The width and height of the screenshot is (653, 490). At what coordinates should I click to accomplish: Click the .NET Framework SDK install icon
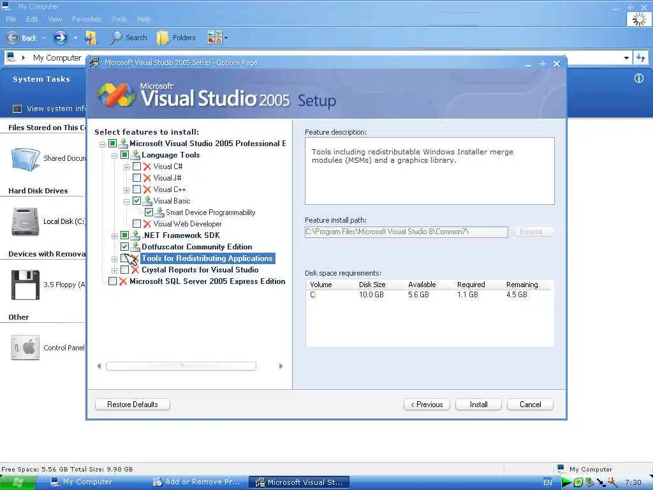135,235
